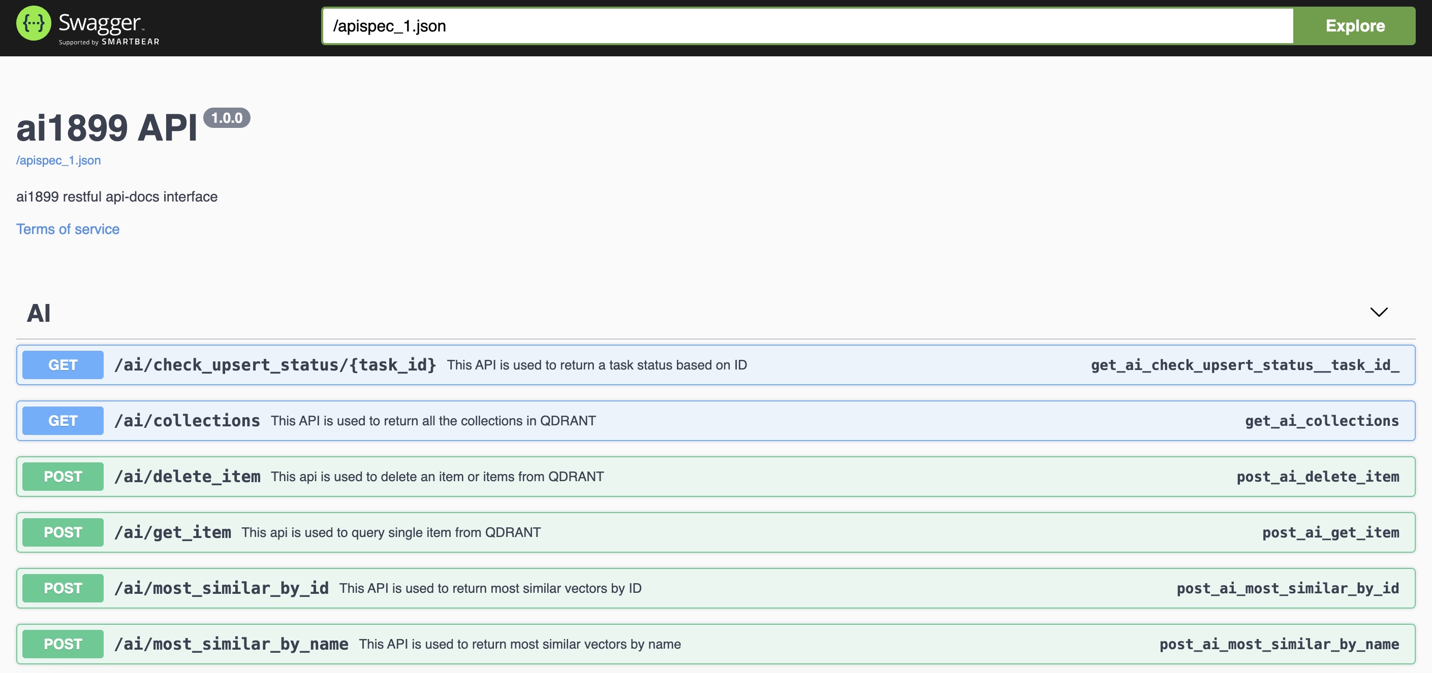Open the /apispec_1.json link under title
Screen dimensions: 1432x673
click(x=58, y=160)
